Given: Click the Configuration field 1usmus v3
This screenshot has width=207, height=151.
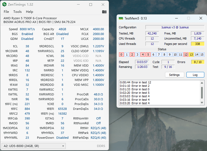Looking at the screenshot, I should (175, 27).
